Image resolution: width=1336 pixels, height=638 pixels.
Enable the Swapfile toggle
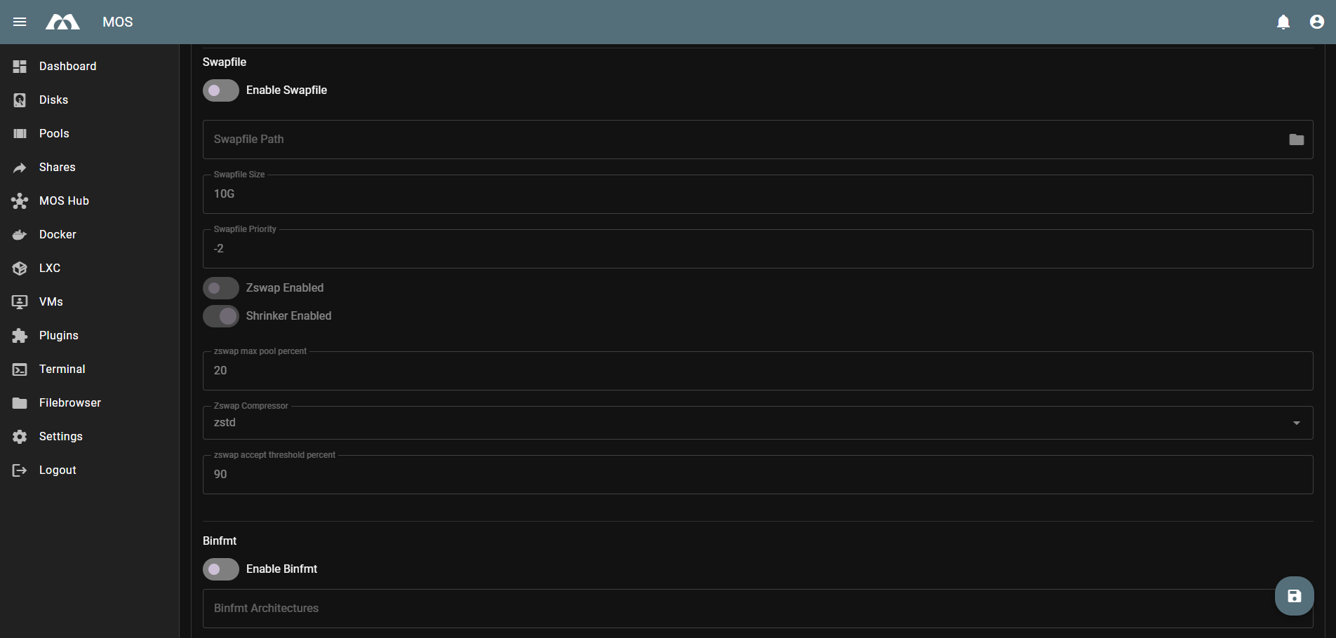(221, 90)
